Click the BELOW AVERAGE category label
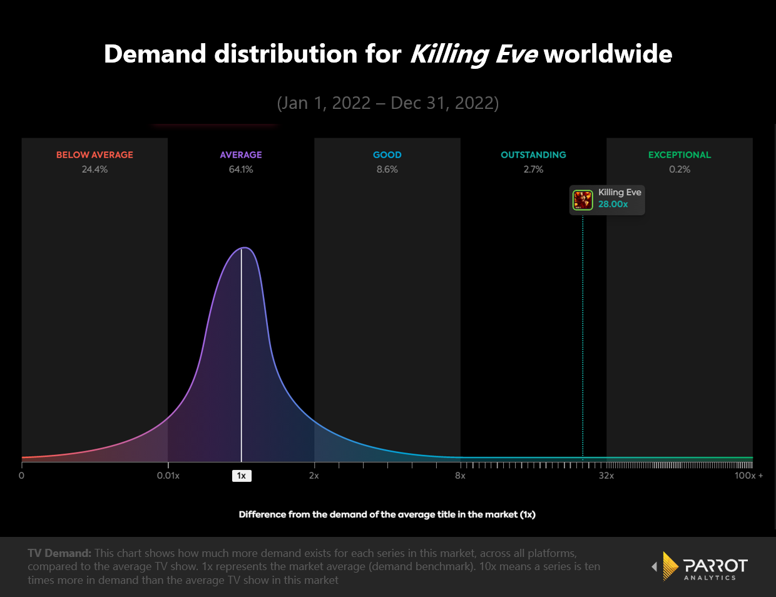Image resolution: width=776 pixels, height=597 pixels. coord(94,155)
